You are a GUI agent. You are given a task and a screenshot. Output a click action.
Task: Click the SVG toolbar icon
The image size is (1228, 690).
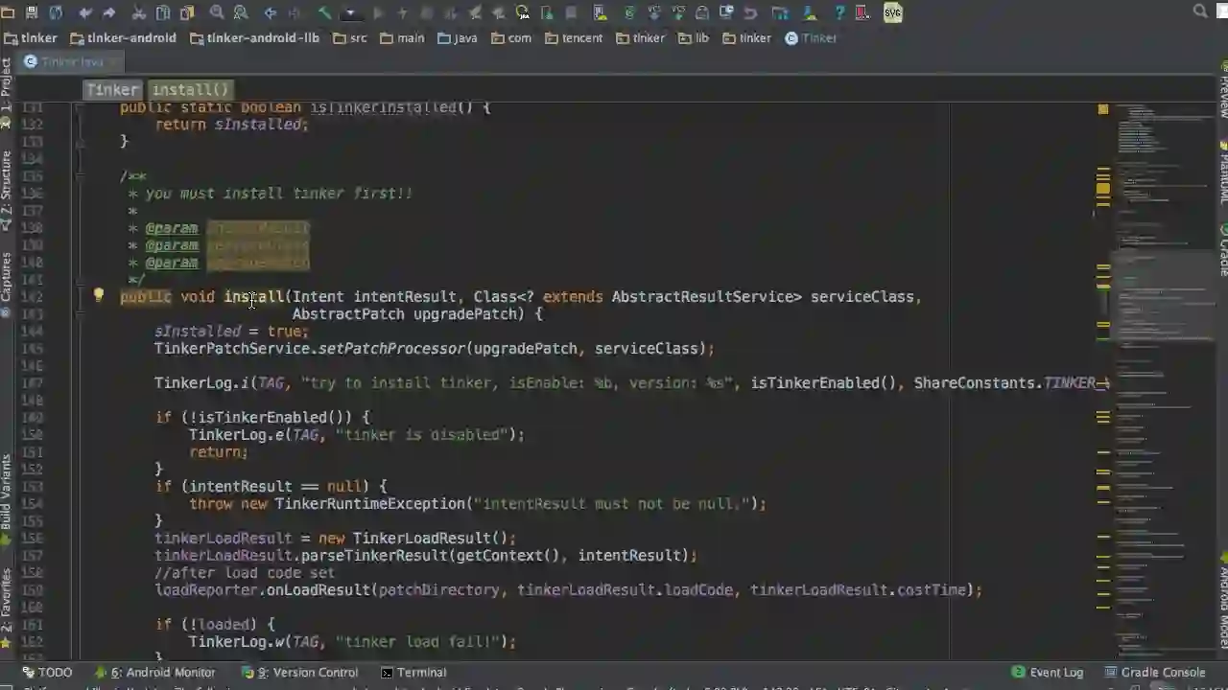pyautogui.click(x=893, y=12)
